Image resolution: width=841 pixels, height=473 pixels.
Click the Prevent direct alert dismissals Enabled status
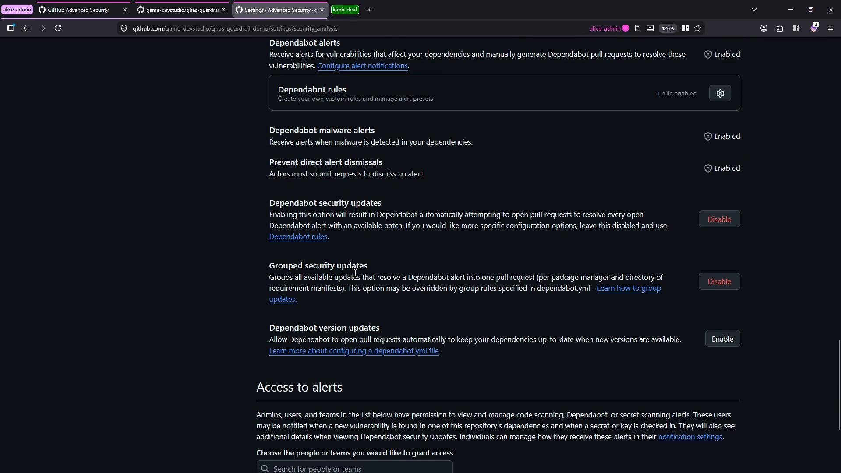[x=722, y=168]
